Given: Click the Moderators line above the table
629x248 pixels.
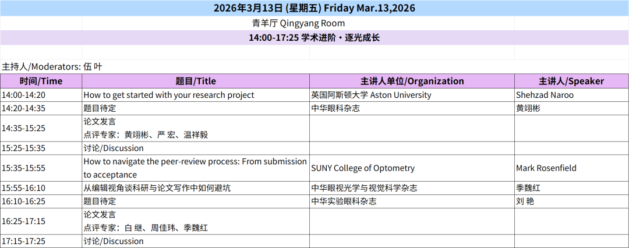Looking at the screenshot, I should click(x=52, y=66).
